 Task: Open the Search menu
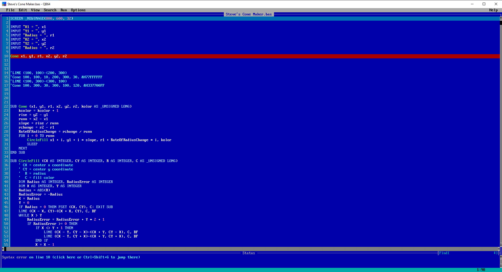(x=50, y=10)
